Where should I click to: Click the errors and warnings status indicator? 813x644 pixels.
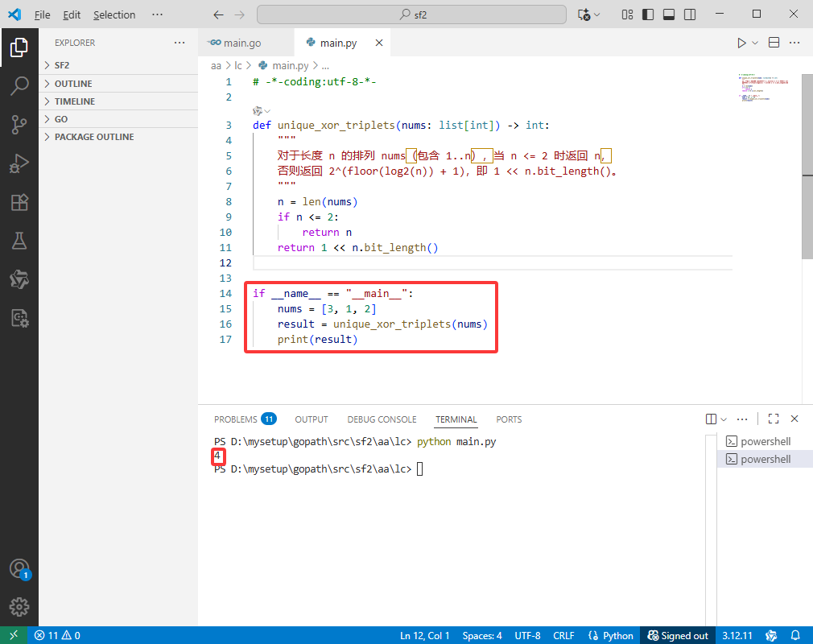57,635
